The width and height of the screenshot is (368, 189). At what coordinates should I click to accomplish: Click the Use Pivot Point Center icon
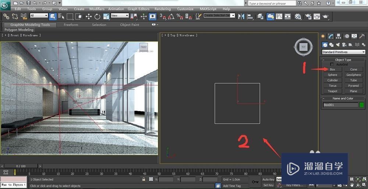tap(134, 16)
